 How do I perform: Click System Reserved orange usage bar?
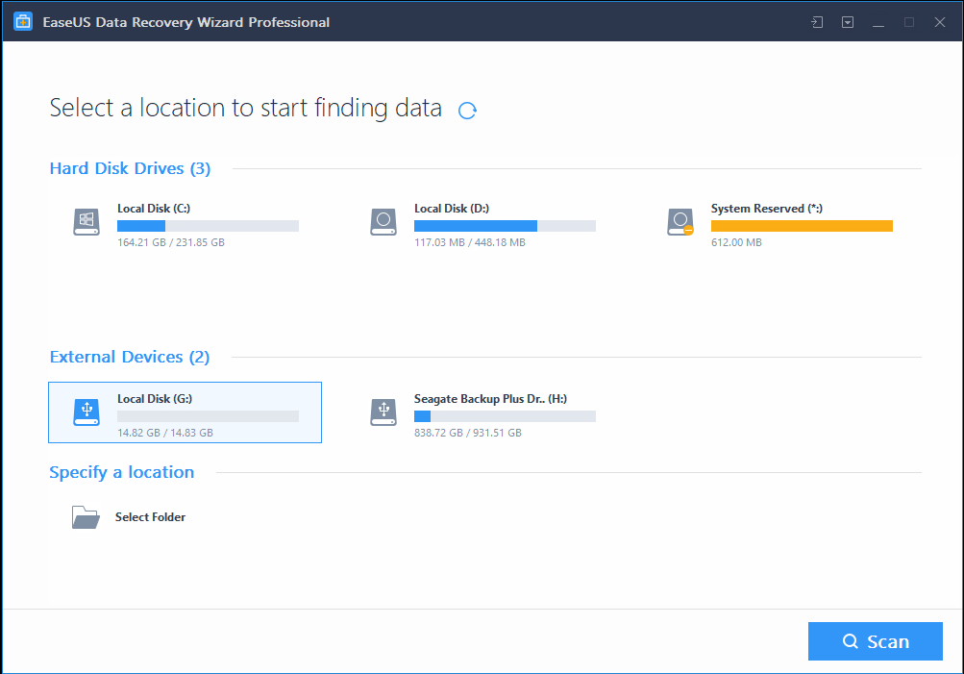click(x=802, y=226)
